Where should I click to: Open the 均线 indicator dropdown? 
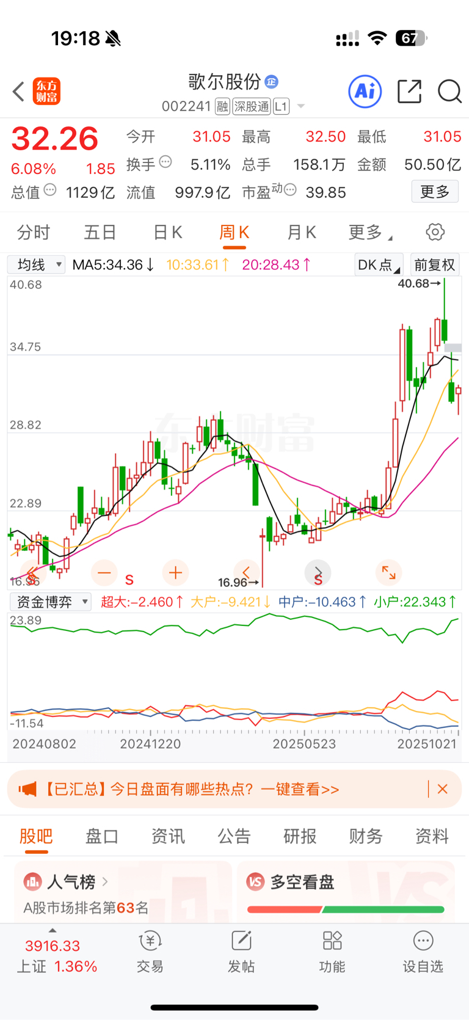pos(36,265)
